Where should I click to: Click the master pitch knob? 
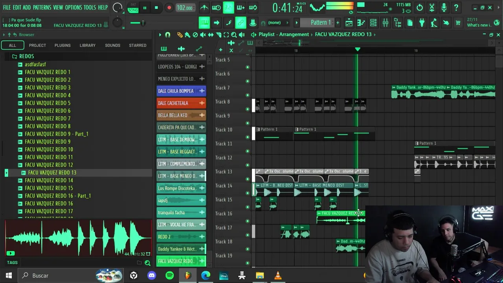(x=117, y=22)
